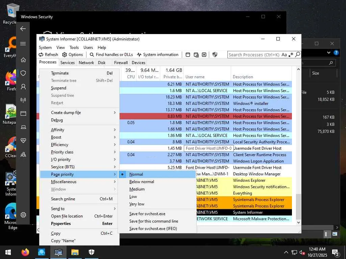Select Below normal page priority

[x=157, y=182]
